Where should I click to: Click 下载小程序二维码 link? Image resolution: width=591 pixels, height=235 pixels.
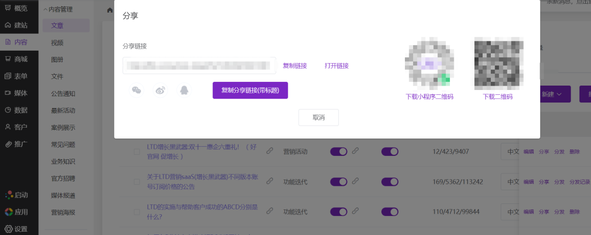point(430,97)
